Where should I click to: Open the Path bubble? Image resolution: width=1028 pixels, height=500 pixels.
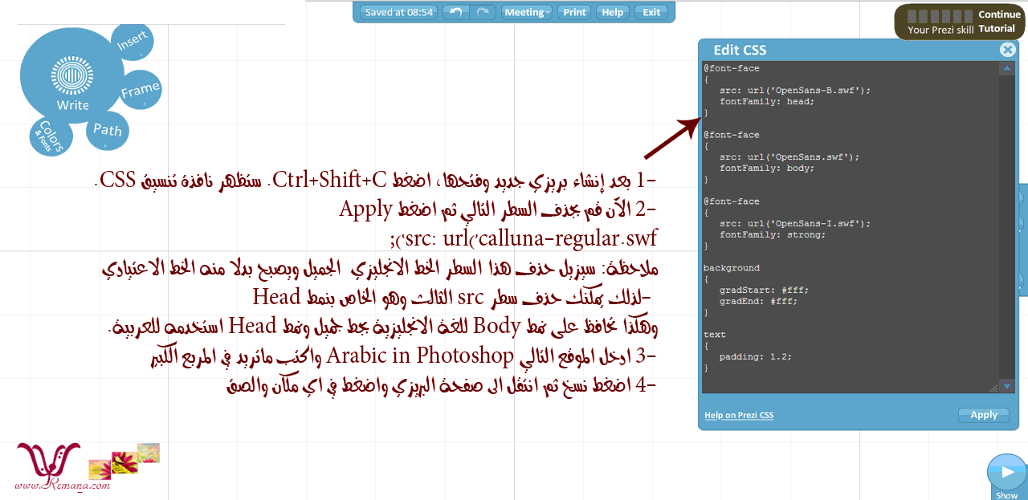click(x=108, y=129)
